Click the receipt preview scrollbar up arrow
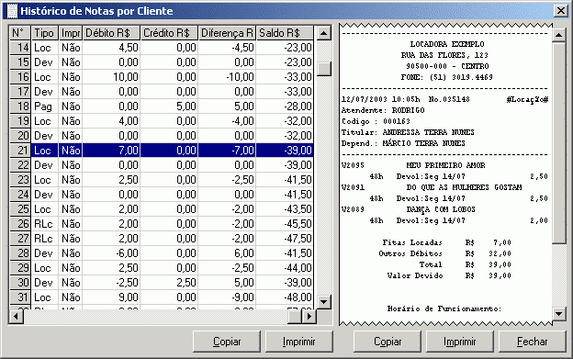The height and width of the screenshot is (359, 573). point(559,35)
